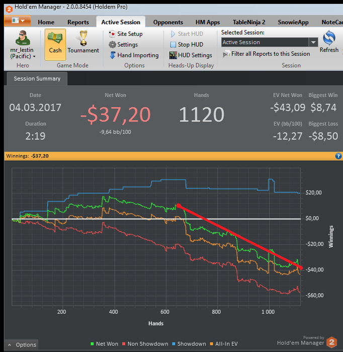
Task: Click the Net Won value -$37,20
Action: click(115, 115)
